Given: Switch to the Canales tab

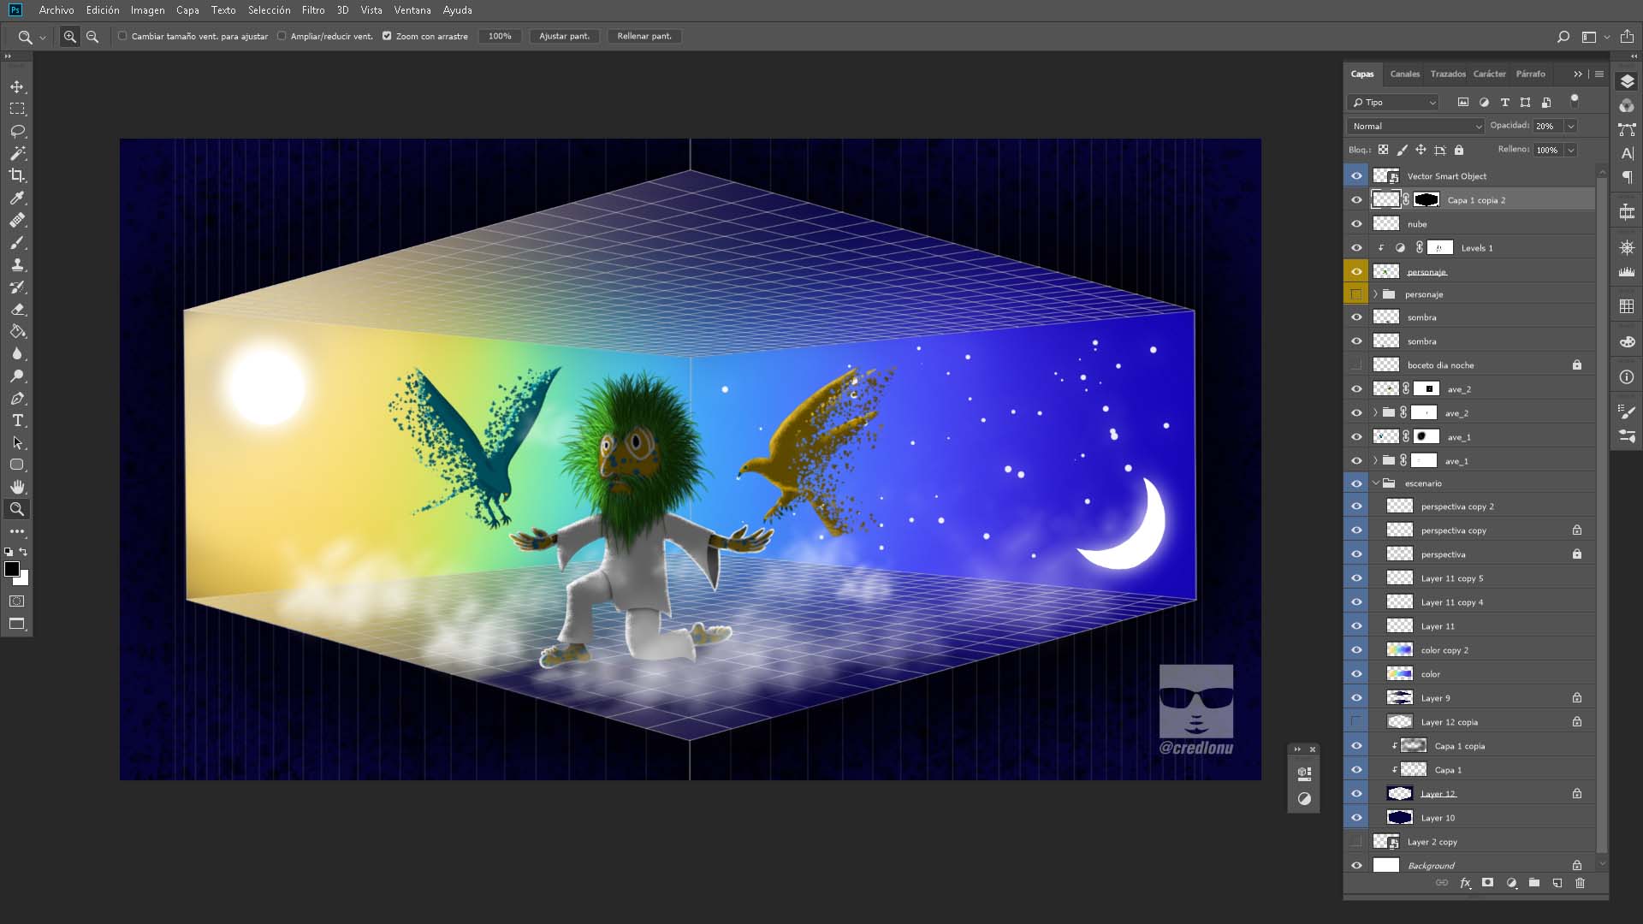Looking at the screenshot, I should click(x=1404, y=74).
